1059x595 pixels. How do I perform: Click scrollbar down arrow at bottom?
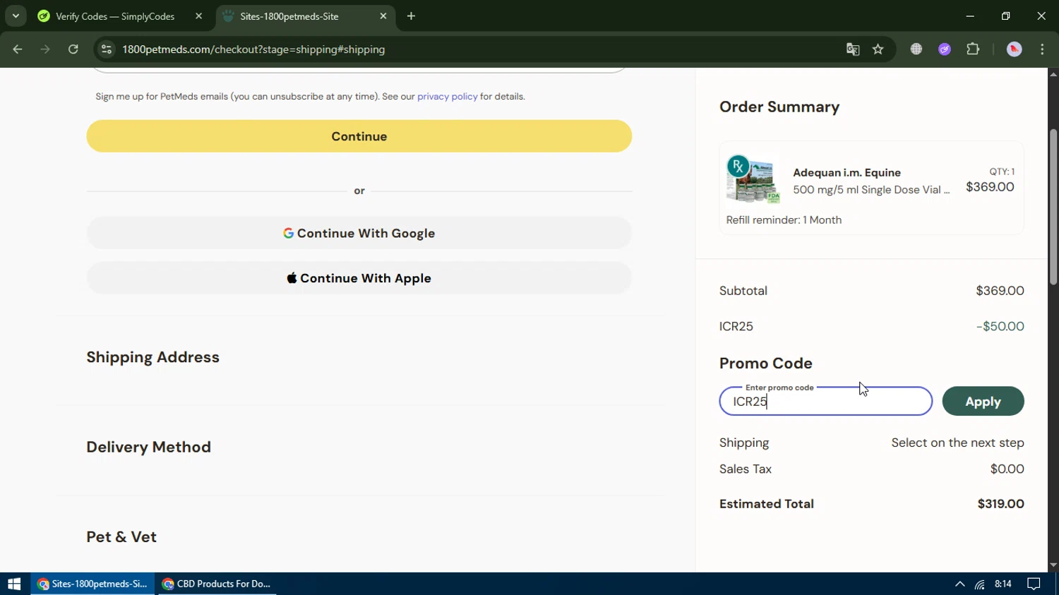(1053, 565)
